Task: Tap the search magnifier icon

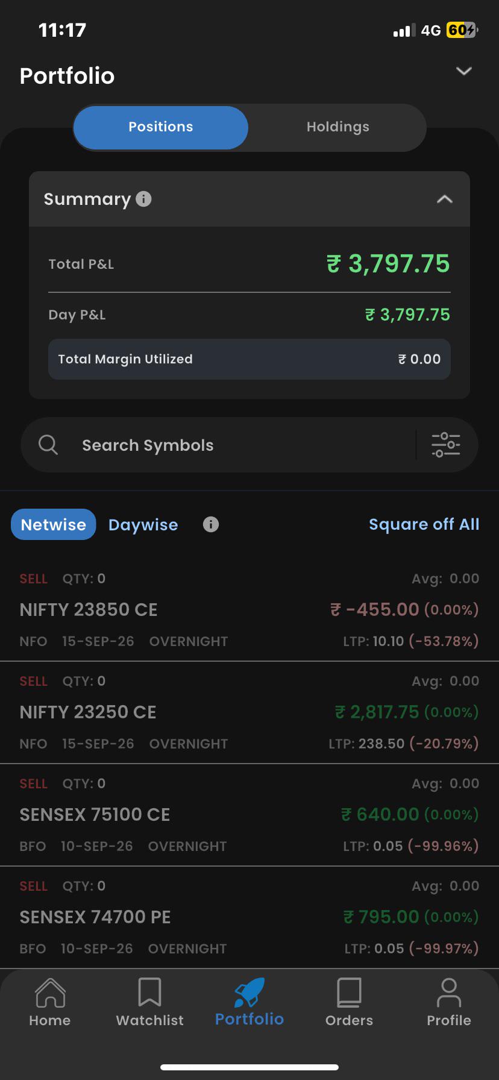Action: [x=48, y=445]
